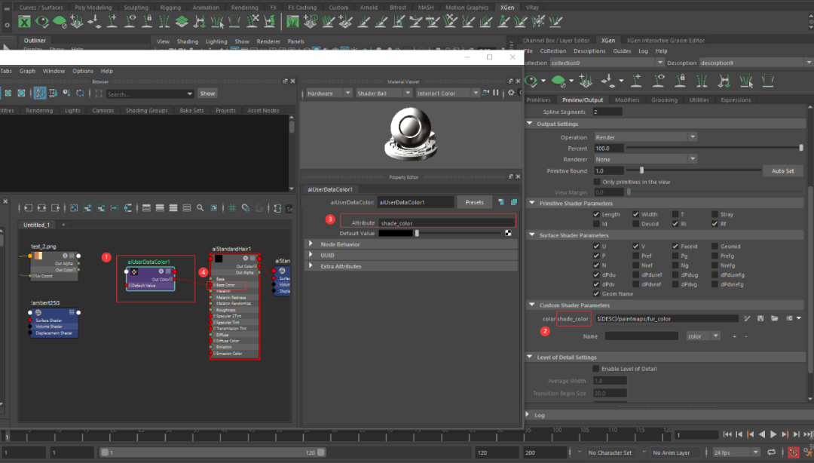814x463 pixels.
Task: Expand the Node Behavior section
Action: tap(311, 244)
